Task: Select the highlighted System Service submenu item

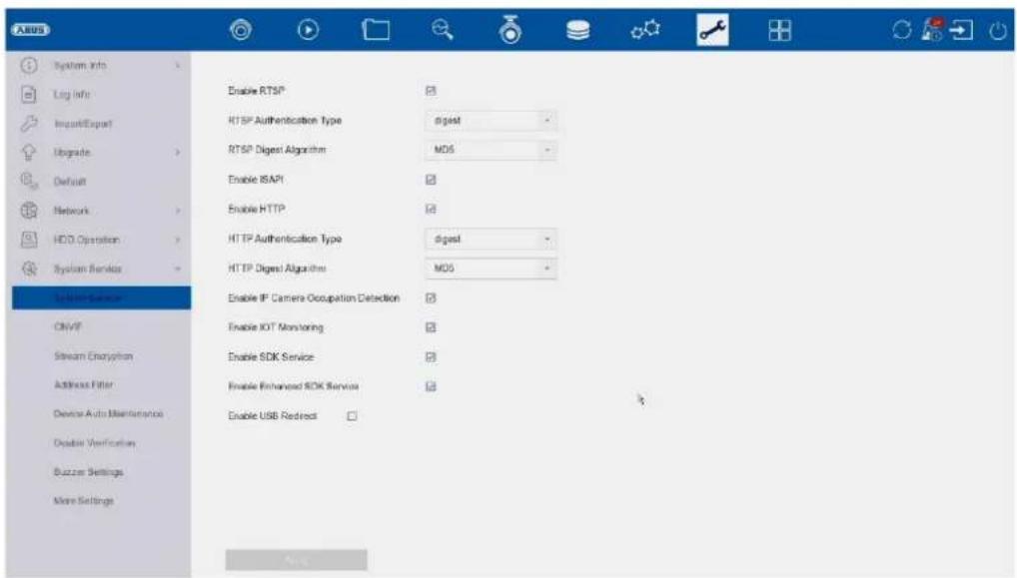Action: 101,298
